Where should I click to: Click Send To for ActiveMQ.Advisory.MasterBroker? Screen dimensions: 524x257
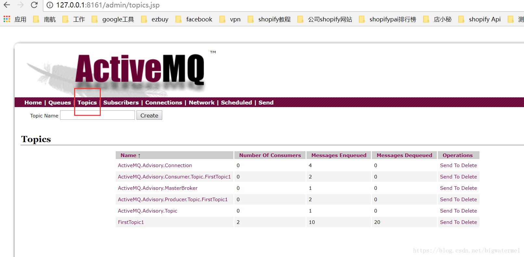[x=450, y=188]
